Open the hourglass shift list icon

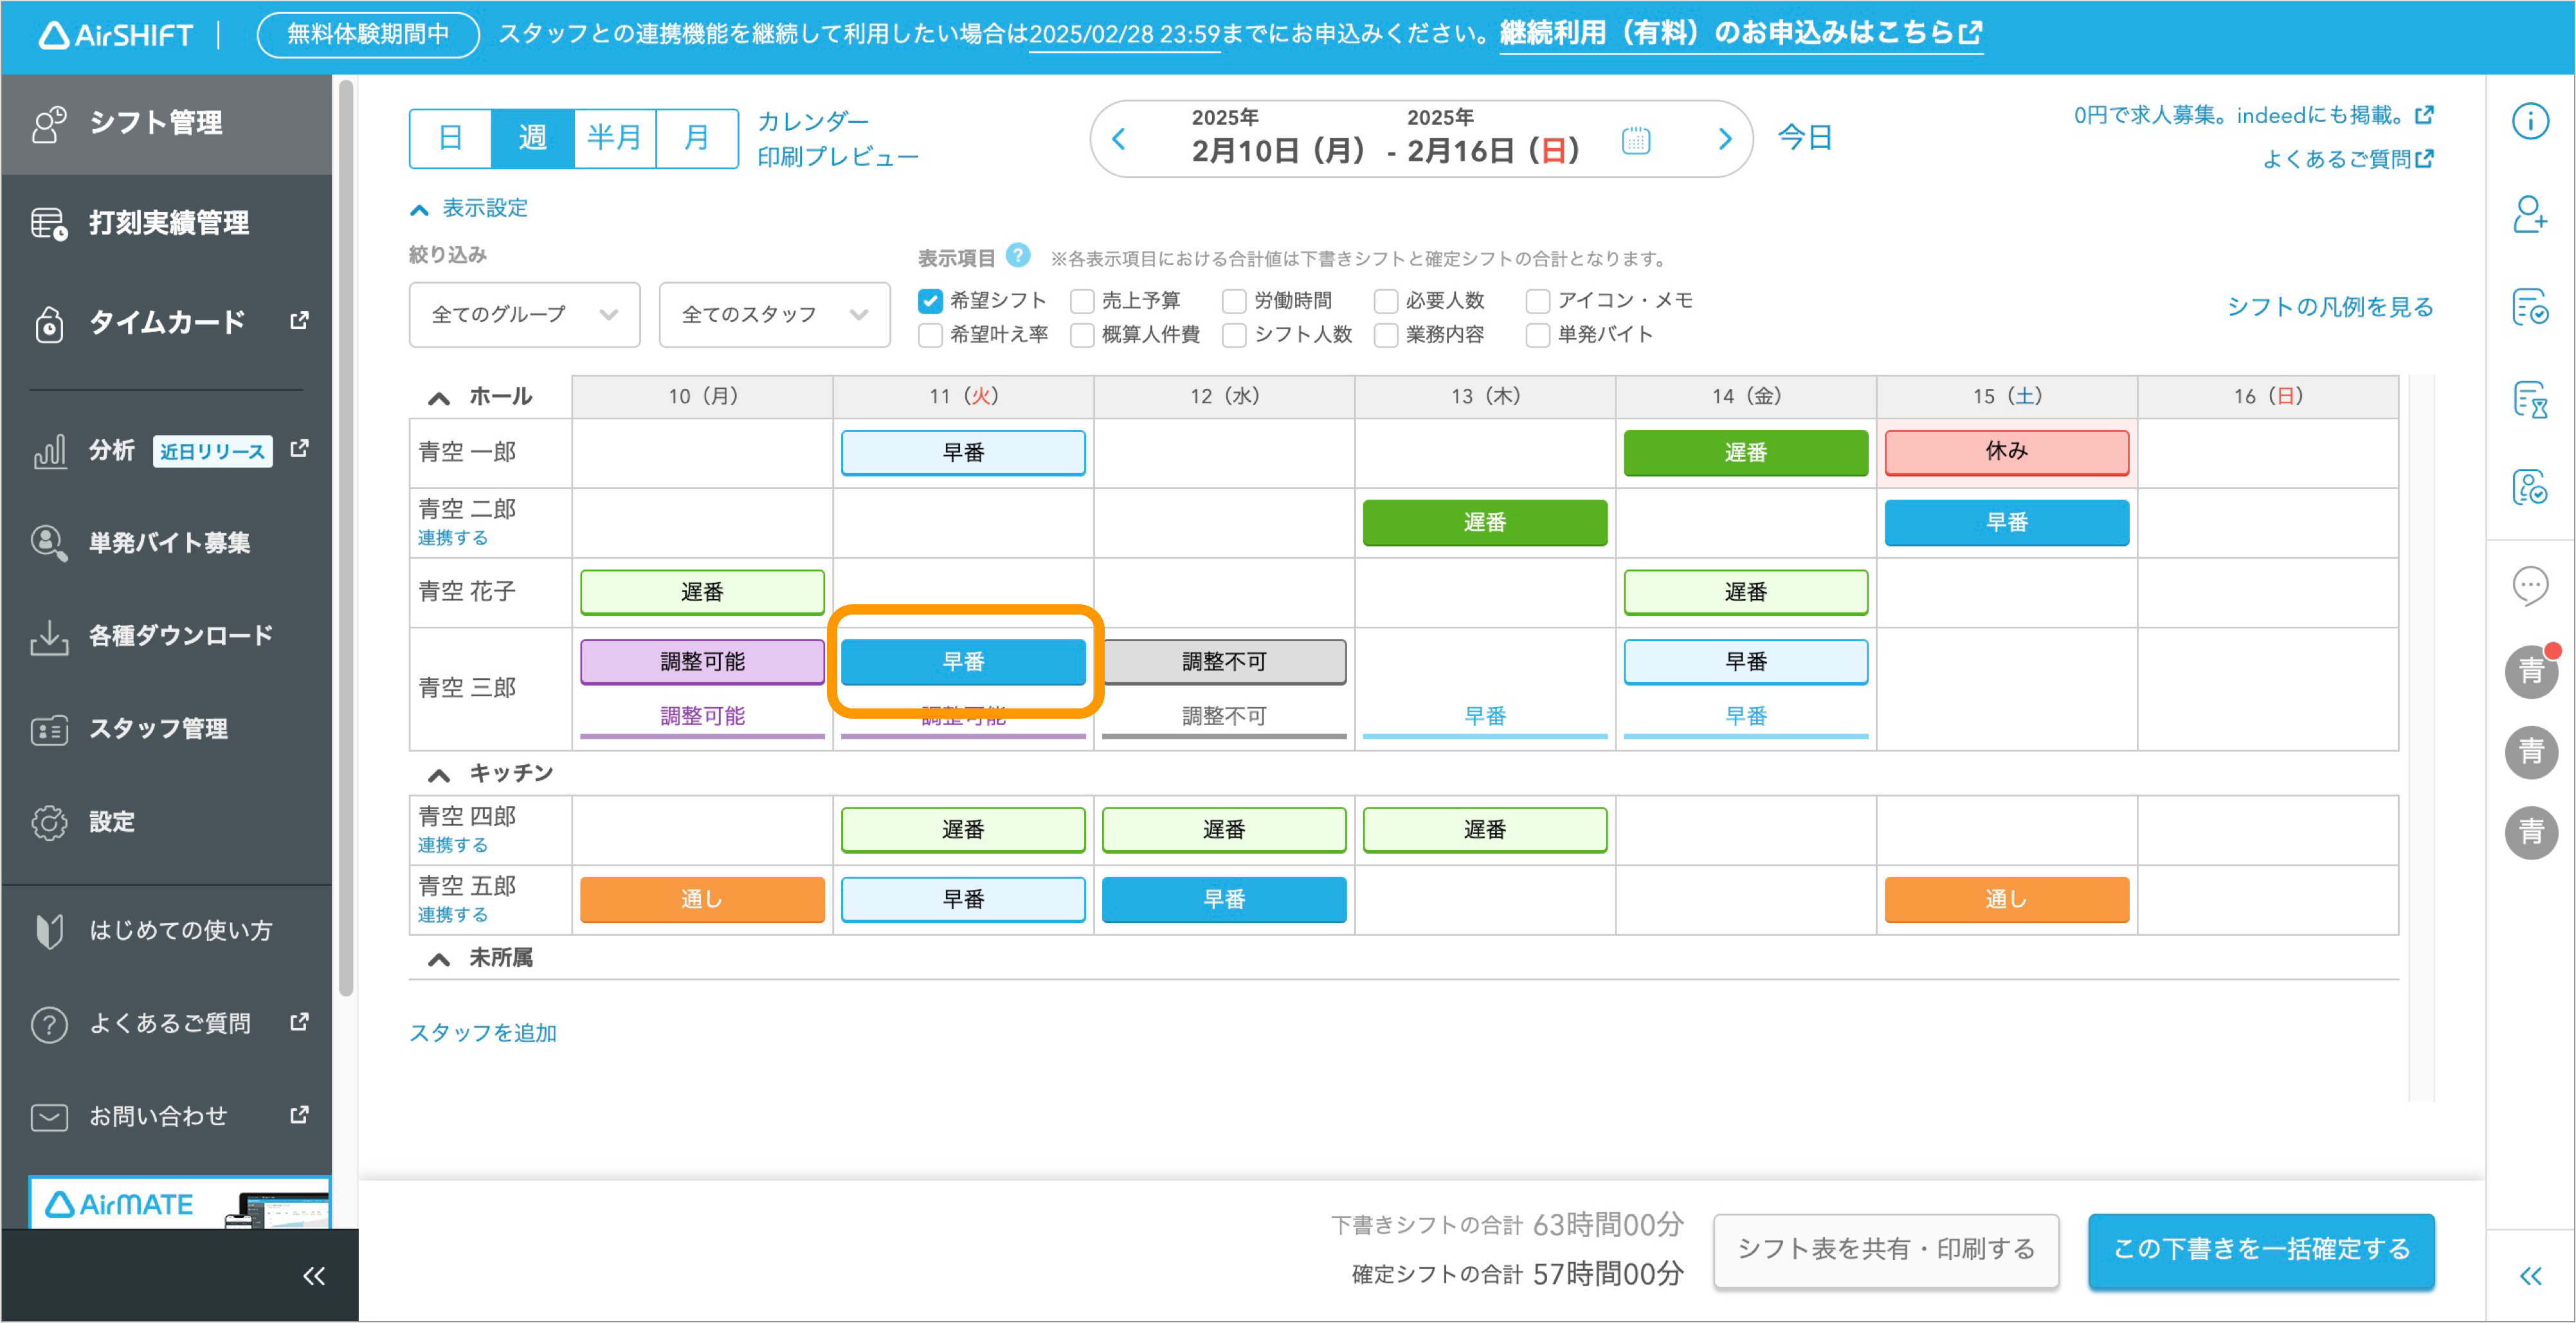pyautogui.click(x=2530, y=400)
